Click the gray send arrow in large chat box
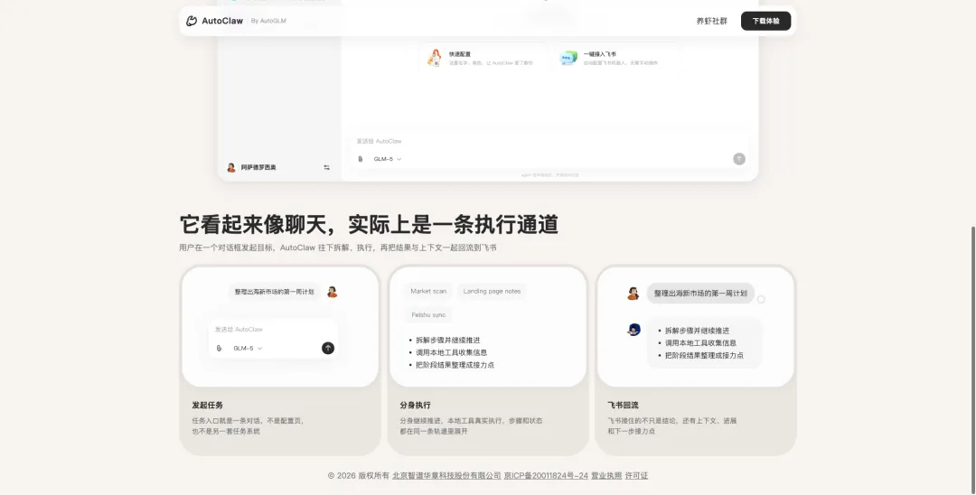The width and height of the screenshot is (976, 495). 739,159
